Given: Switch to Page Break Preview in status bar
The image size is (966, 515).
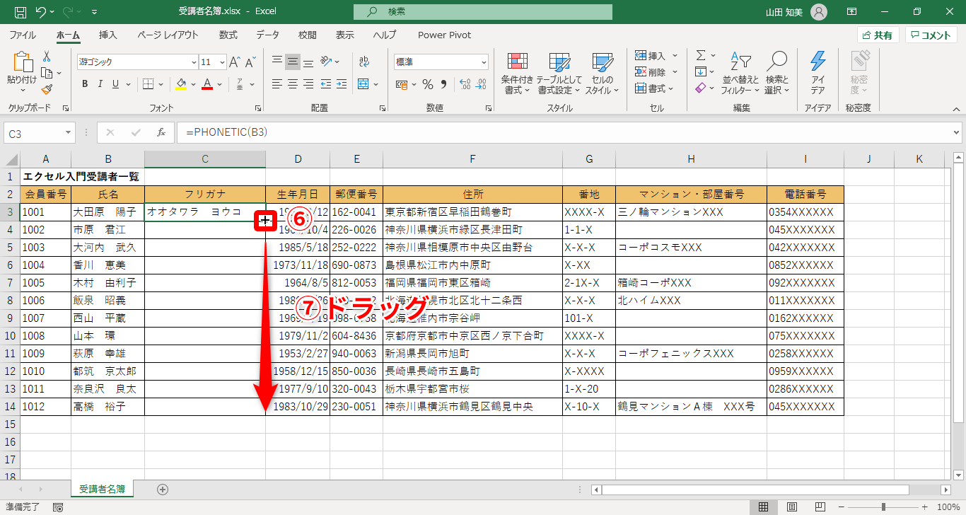Looking at the screenshot, I should [820, 507].
